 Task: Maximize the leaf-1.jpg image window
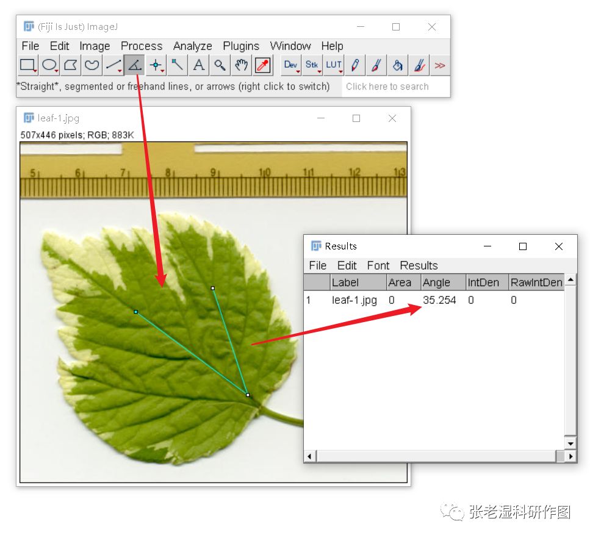coord(356,118)
